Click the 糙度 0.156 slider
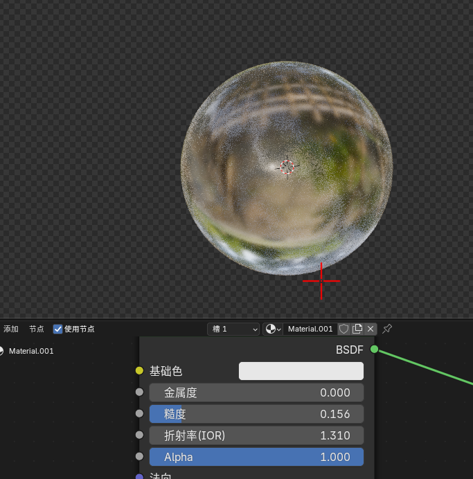 click(x=256, y=414)
